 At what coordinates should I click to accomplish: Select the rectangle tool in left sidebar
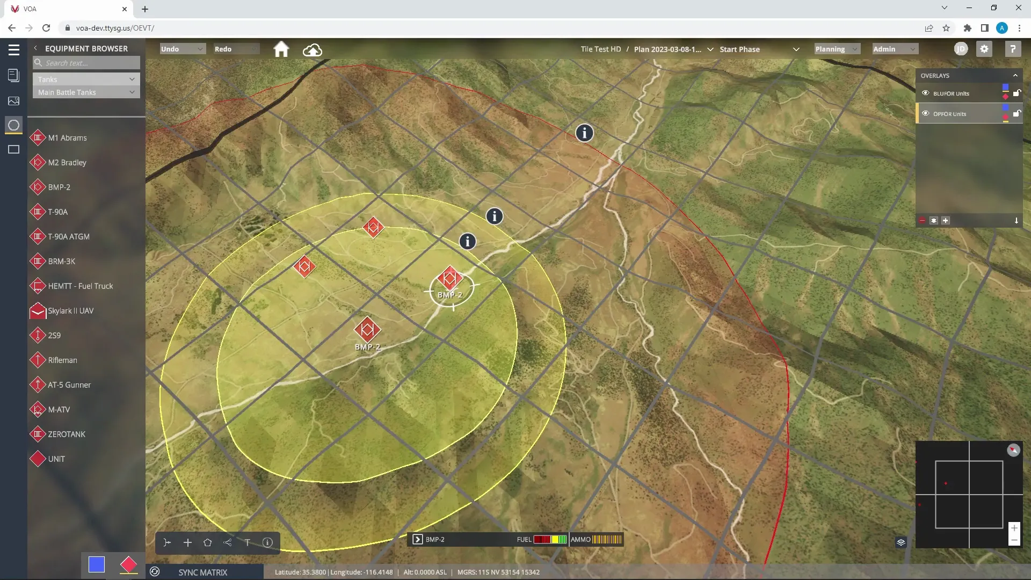[x=13, y=149]
